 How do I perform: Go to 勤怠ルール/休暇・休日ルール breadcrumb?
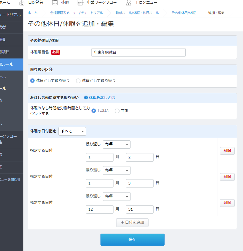pyautogui.click(x=137, y=13)
